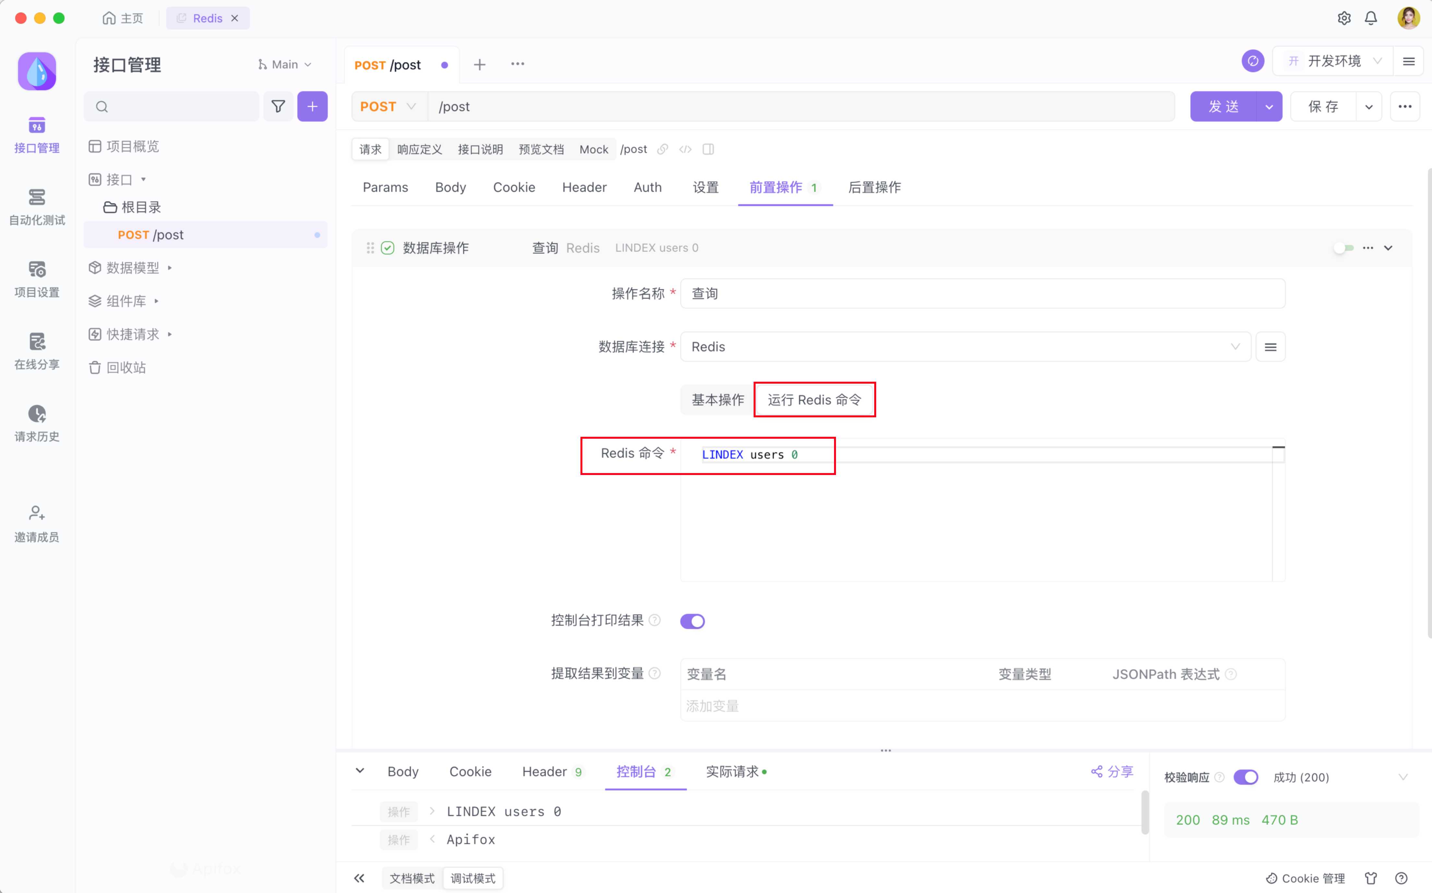Switch to the Body request tab

coord(450,187)
